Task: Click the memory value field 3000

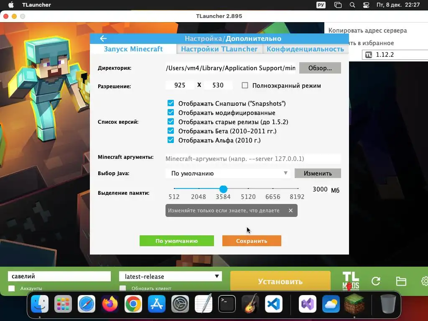Action: 320,189
